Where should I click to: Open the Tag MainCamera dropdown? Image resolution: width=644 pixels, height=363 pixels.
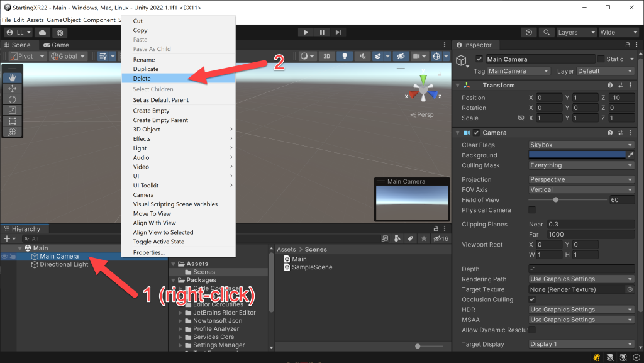click(518, 71)
